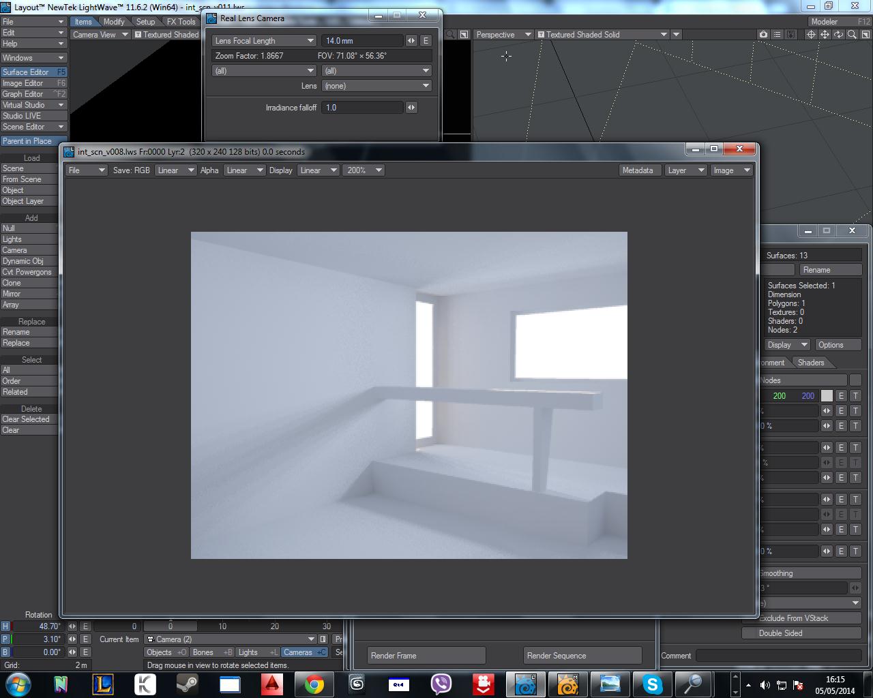This screenshot has width=873, height=698.
Task: Toggle Exclude From VStack
Action: tap(801, 618)
